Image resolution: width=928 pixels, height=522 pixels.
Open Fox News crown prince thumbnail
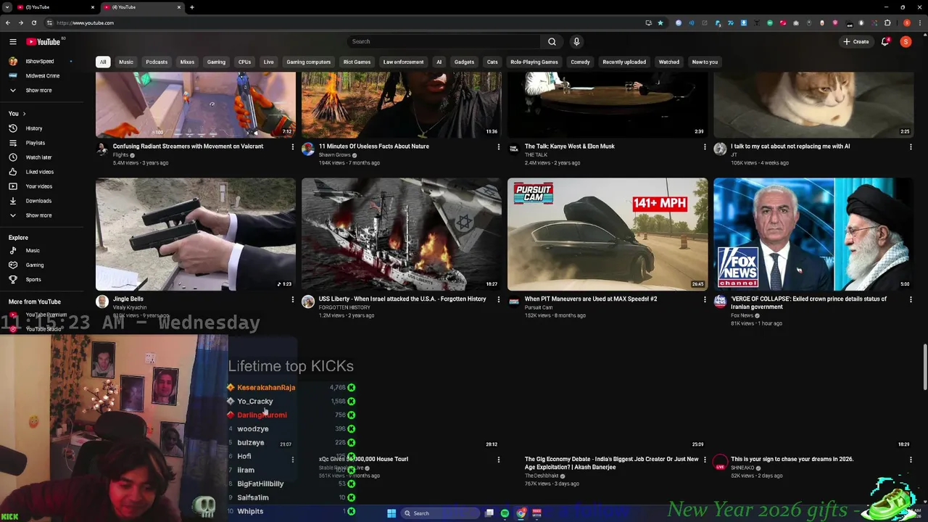point(813,234)
